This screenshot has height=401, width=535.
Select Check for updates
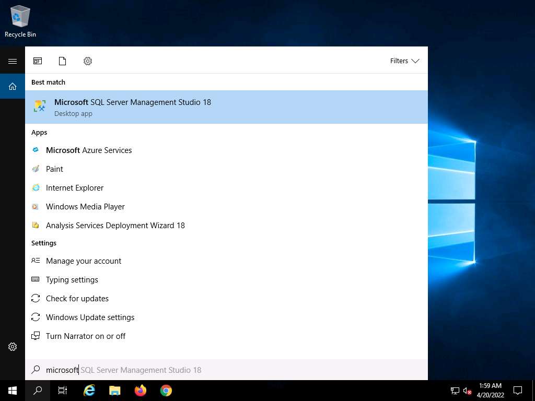click(x=77, y=299)
